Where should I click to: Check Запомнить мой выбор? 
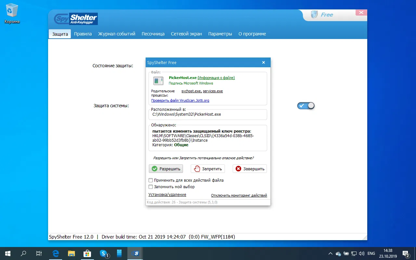click(150, 187)
